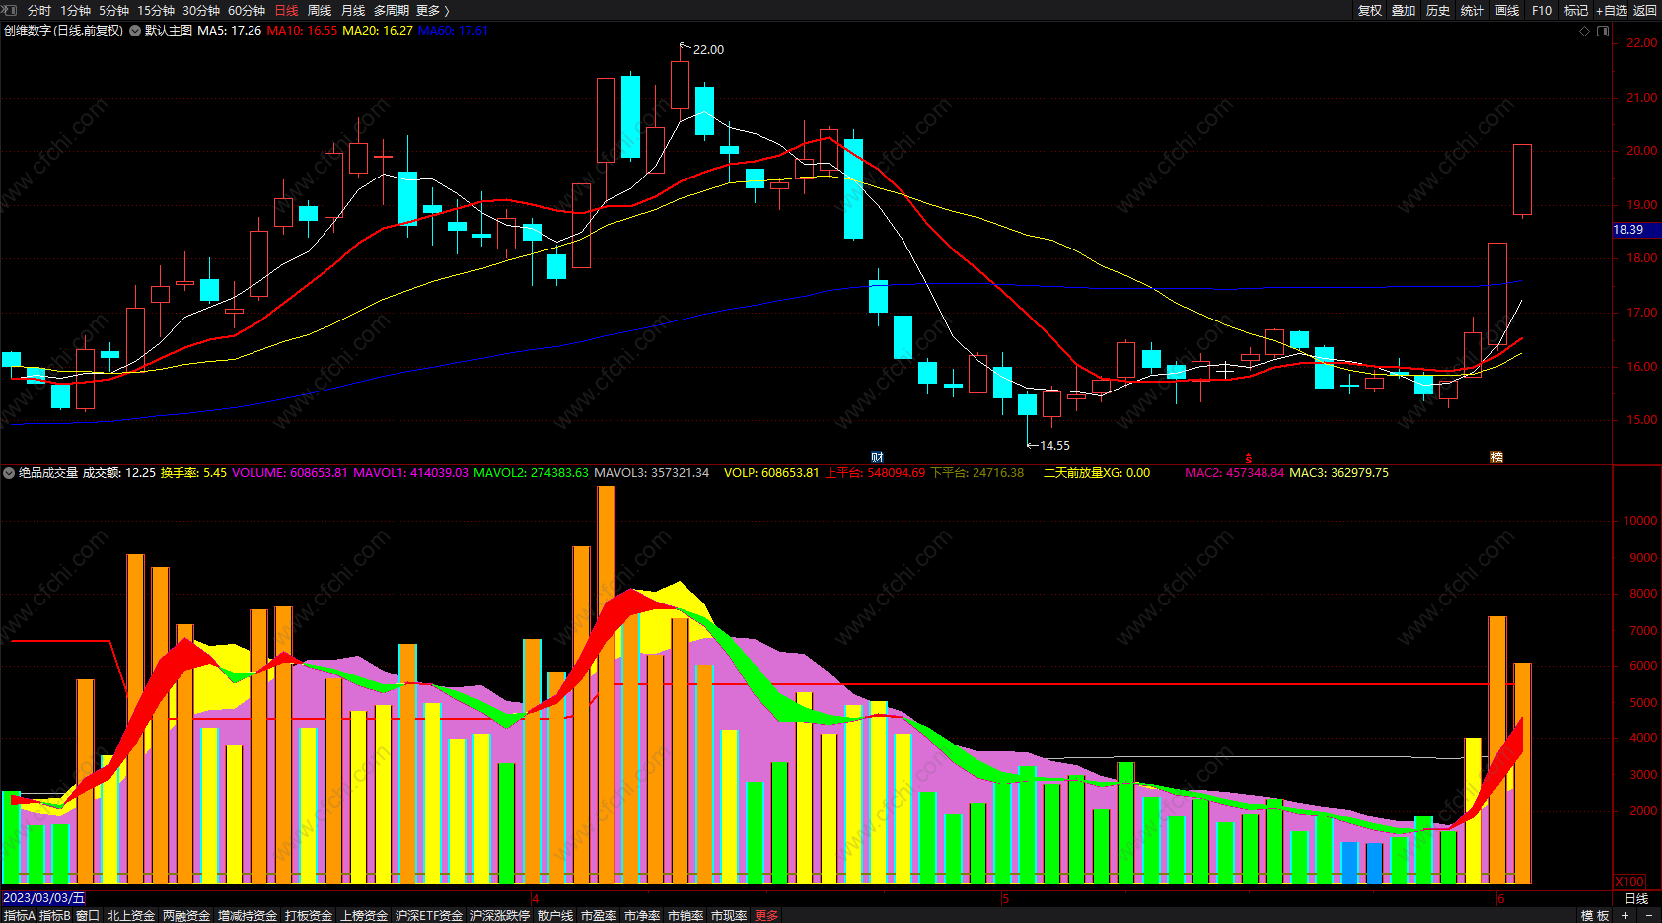Show the 沪深涨跌停 indicator

(x=500, y=915)
